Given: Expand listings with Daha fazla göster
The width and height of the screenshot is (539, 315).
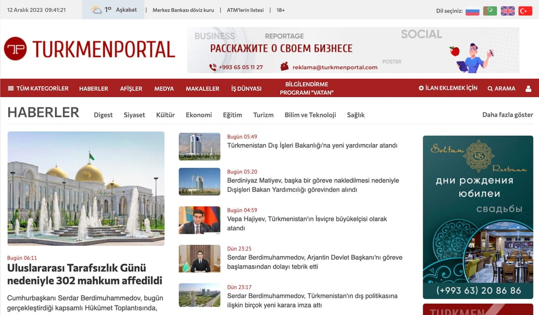Looking at the screenshot, I should click(x=507, y=115).
